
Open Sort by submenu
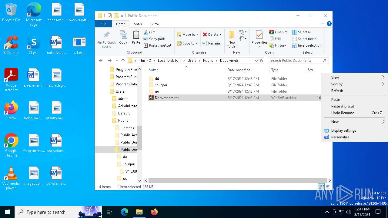(x=354, y=84)
